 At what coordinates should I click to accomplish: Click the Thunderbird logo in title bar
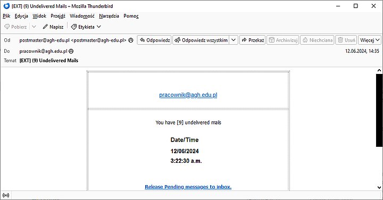(6, 6)
